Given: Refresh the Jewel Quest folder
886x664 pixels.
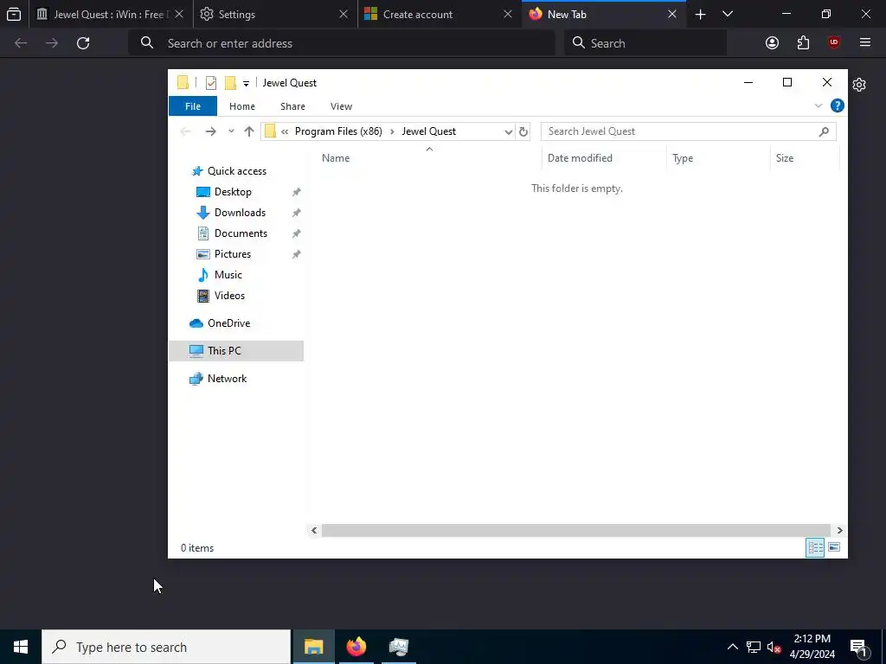Looking at the screenshot, I should [x=523, y=131].
